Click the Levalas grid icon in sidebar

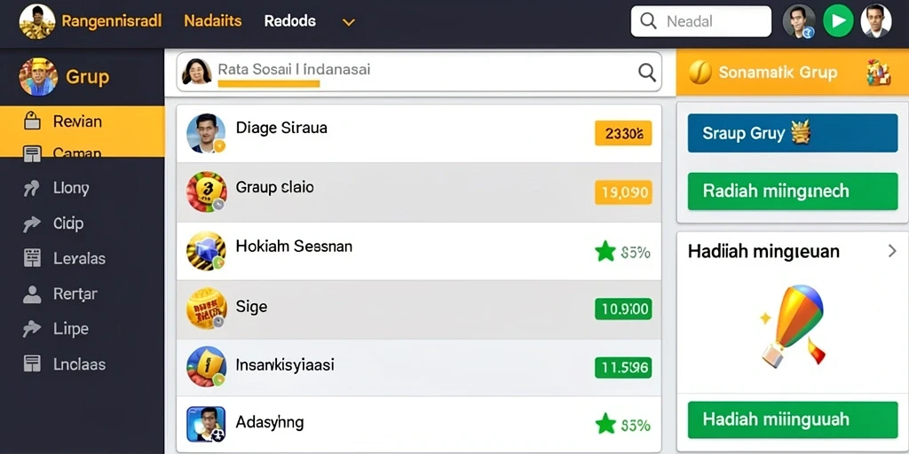tap(32, 258)
